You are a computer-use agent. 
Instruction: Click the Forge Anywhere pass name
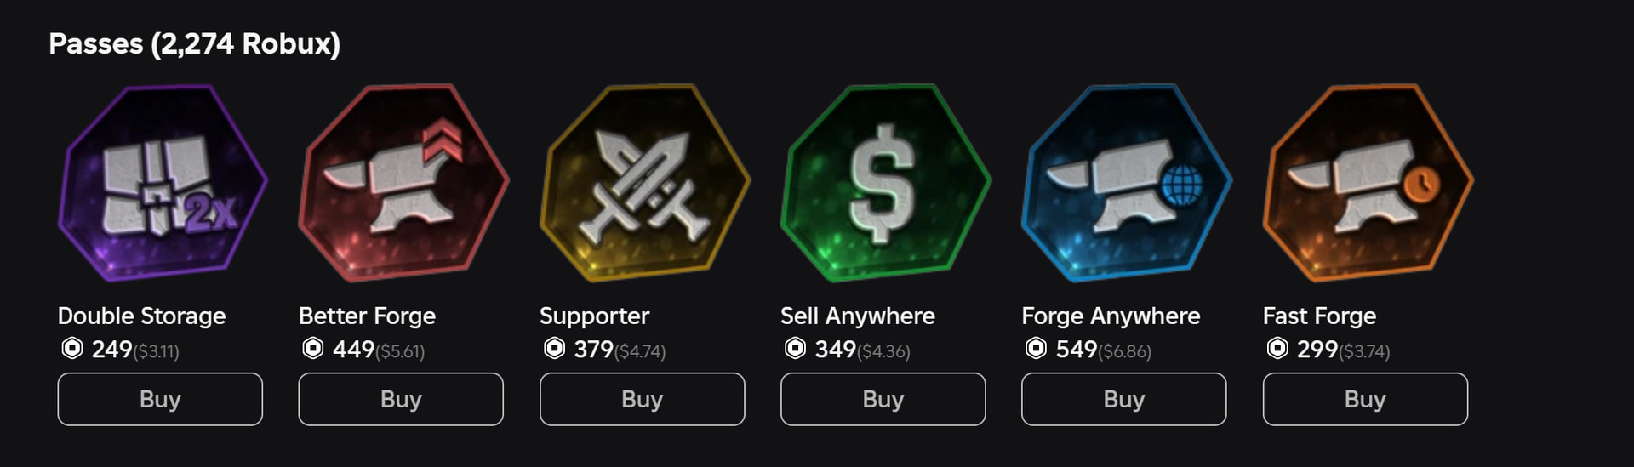point(1110,316)
